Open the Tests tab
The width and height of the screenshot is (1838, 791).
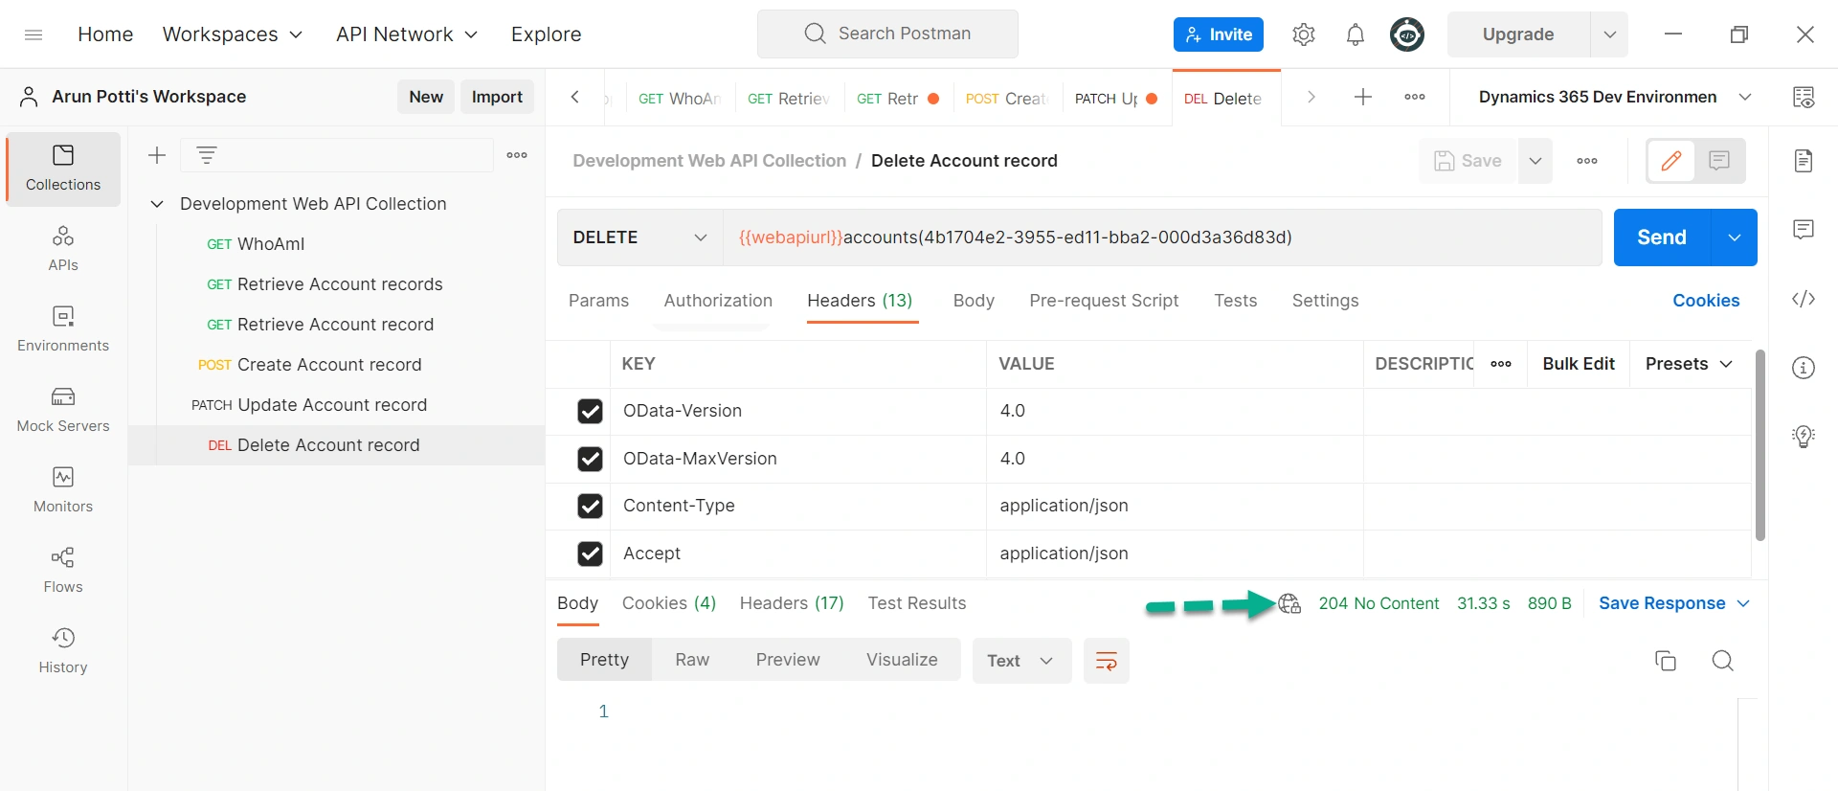tap(1235, 301)
